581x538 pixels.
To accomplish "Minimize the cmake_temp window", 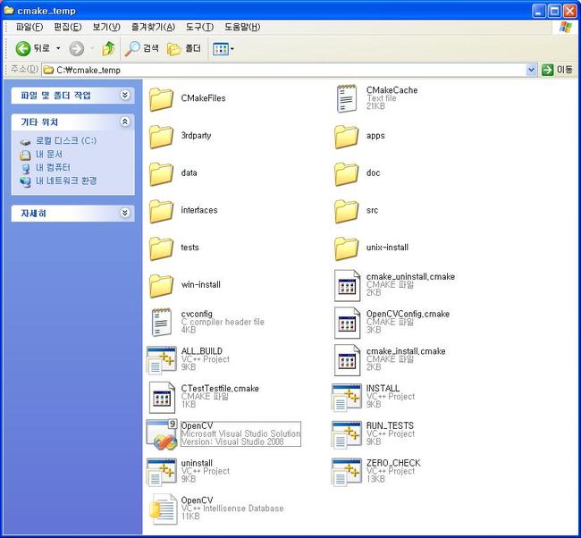I will 538,11.
